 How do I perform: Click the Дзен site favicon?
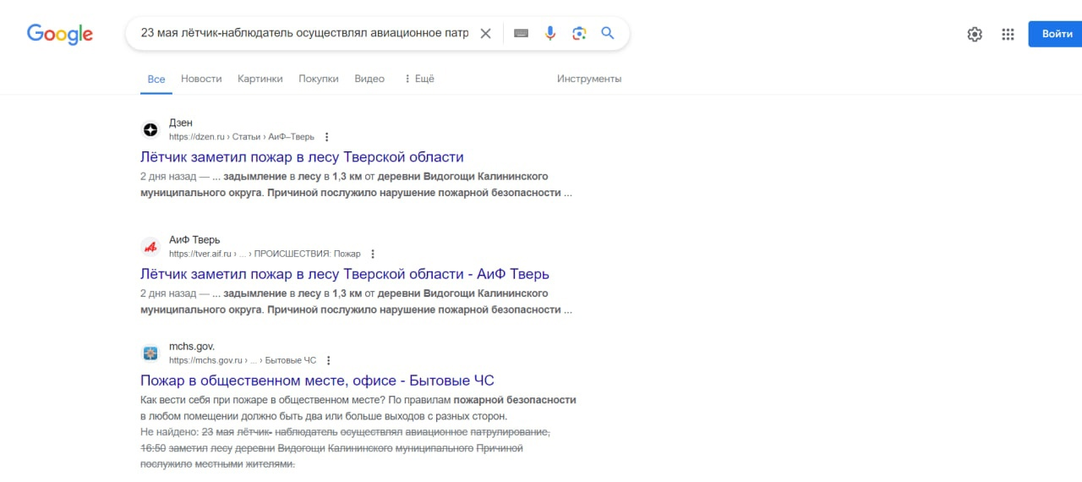pyautogui.click(x=150, y=129)
